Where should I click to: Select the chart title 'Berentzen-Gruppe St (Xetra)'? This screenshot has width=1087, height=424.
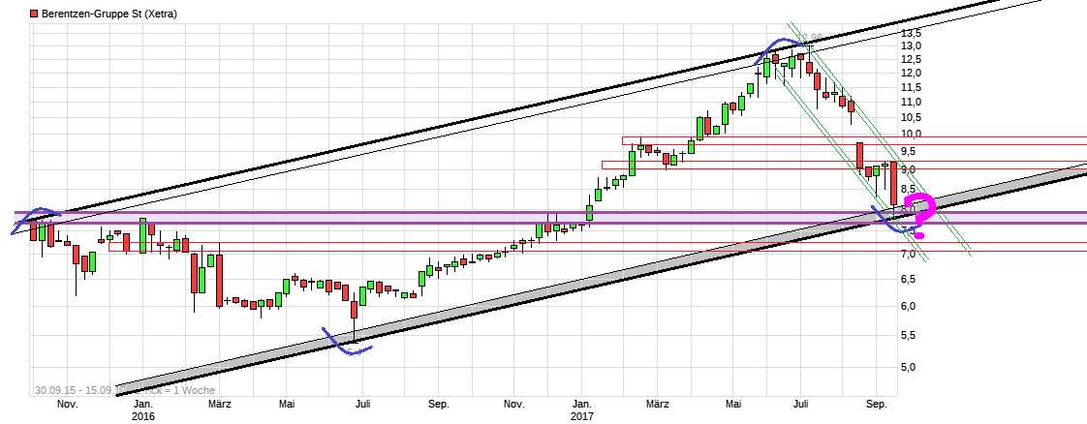pyautogui.click(x=109, y=14)
